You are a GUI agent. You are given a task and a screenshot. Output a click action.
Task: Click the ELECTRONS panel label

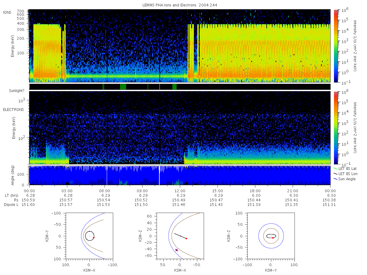pos(13,109)
